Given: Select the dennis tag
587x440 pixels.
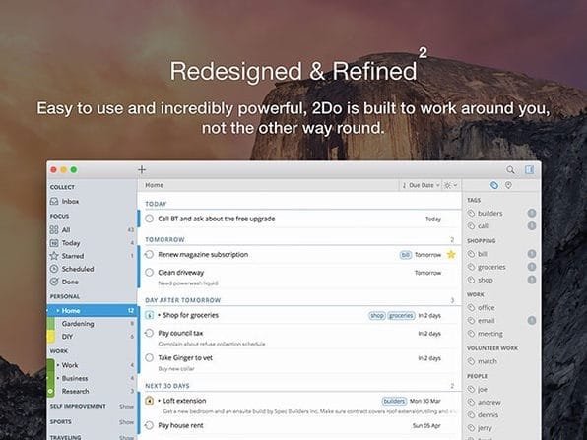Looking at the screenshot, I should [x=501, y=415].
